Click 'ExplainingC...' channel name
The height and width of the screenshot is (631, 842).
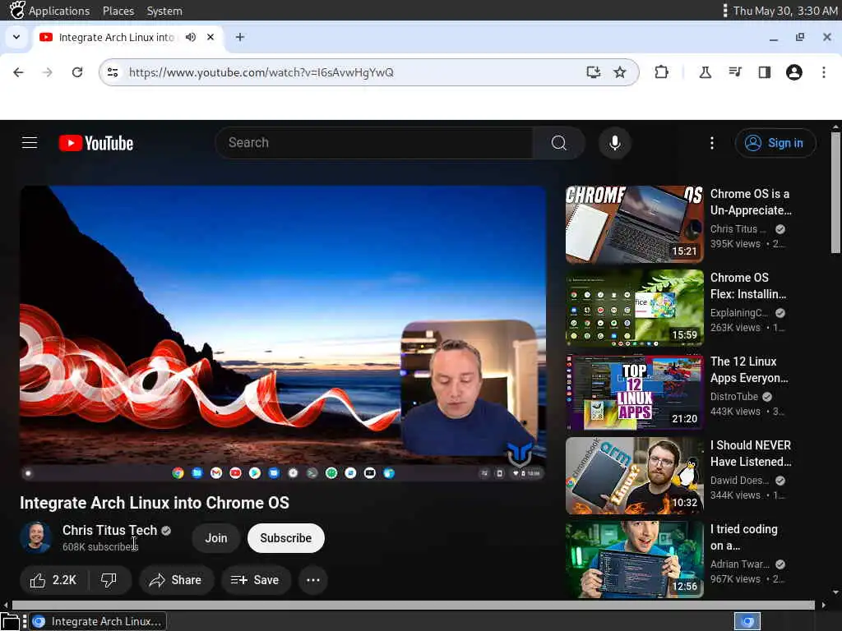click(x=739, y=313)
